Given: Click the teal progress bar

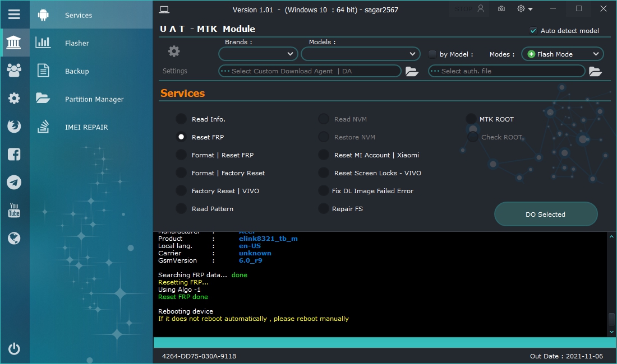Looking at the screenshot, I should (x=384, y=342).
